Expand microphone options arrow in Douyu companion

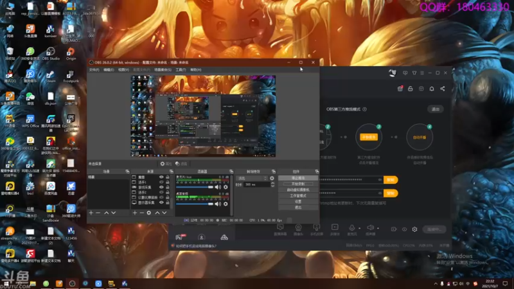tap(359, 228)
